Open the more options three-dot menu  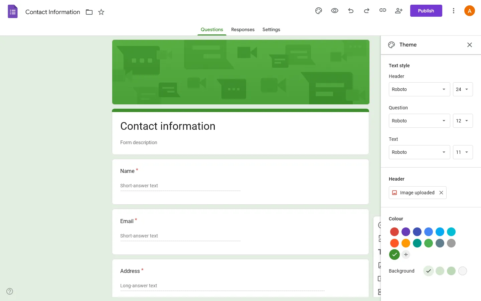click(454, 11)
